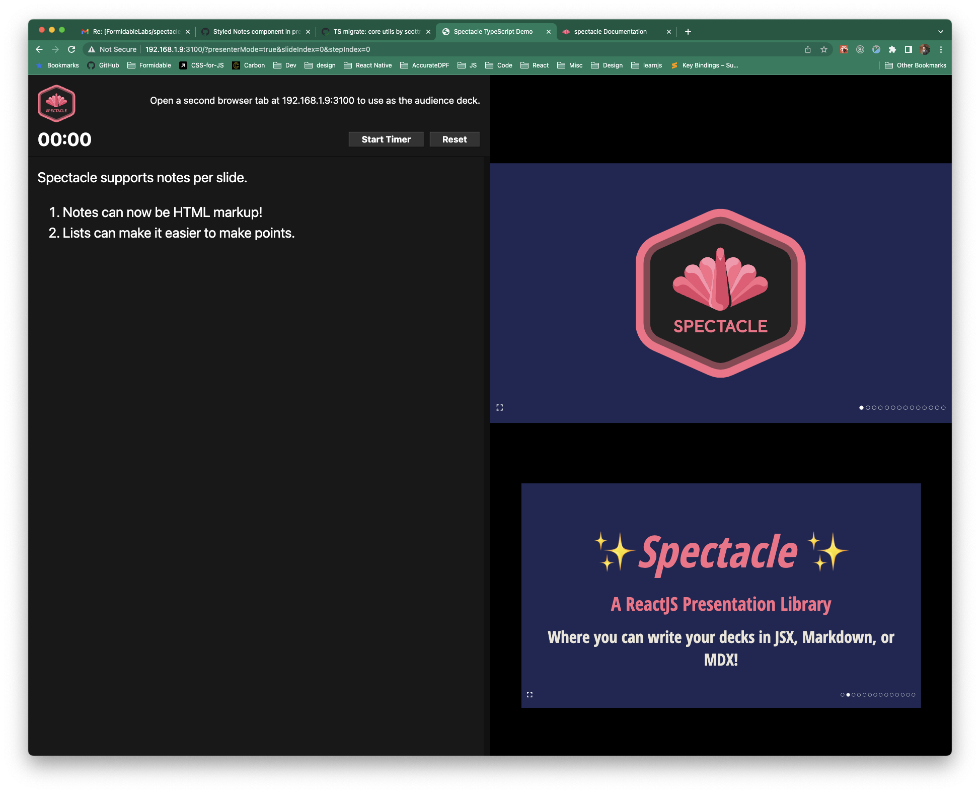Image resolution: width=980 pixels, height=793 pixels.
Task: Click the Spectacle logo in presenter header
Action: [56, 104]
